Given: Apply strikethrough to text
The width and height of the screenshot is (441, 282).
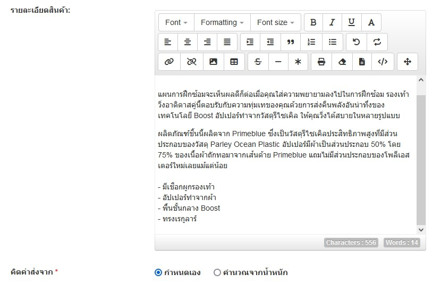Looking at the screenshot, I should click(x=258, y=62).
